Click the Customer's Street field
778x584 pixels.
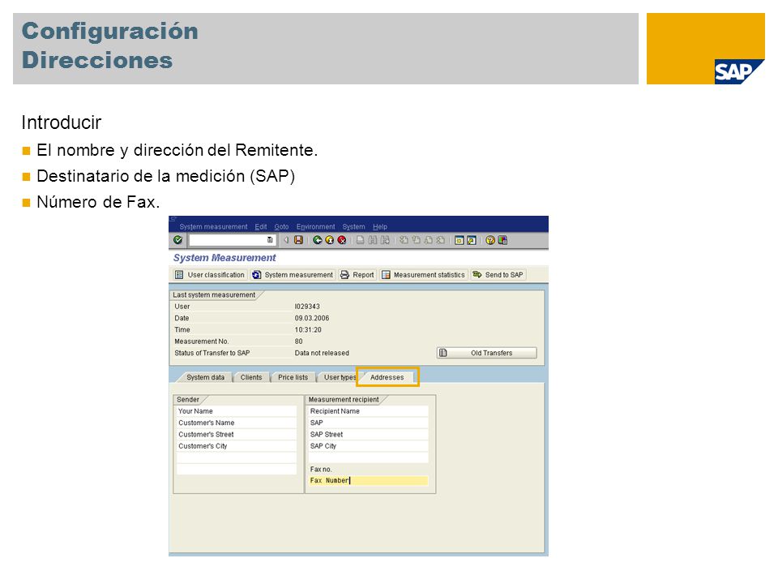point(236,435)
